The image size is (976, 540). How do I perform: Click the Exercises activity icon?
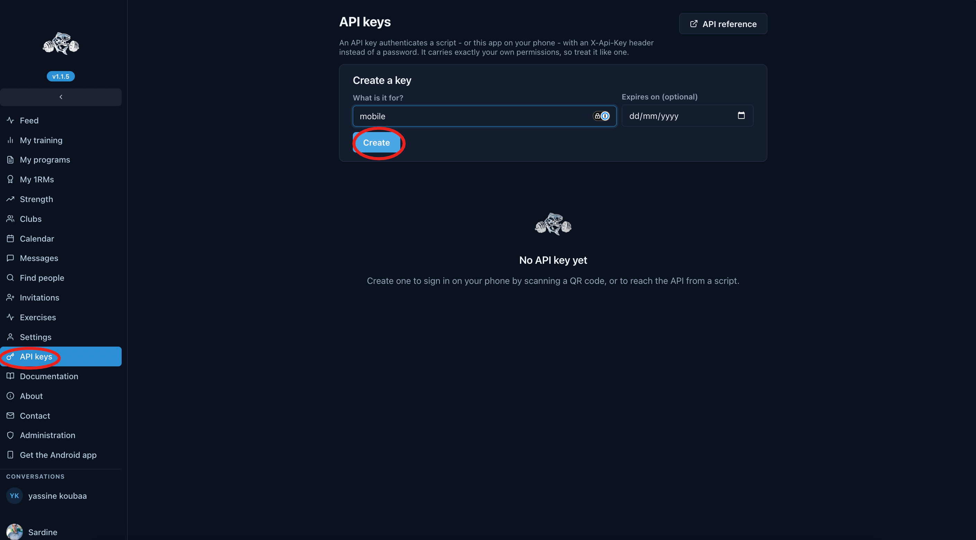pyautogui.click(x=10, y=317)
